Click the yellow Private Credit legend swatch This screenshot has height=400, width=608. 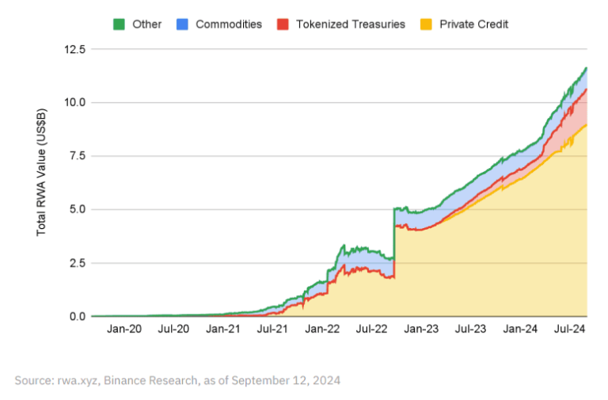(x=427, y=24)
